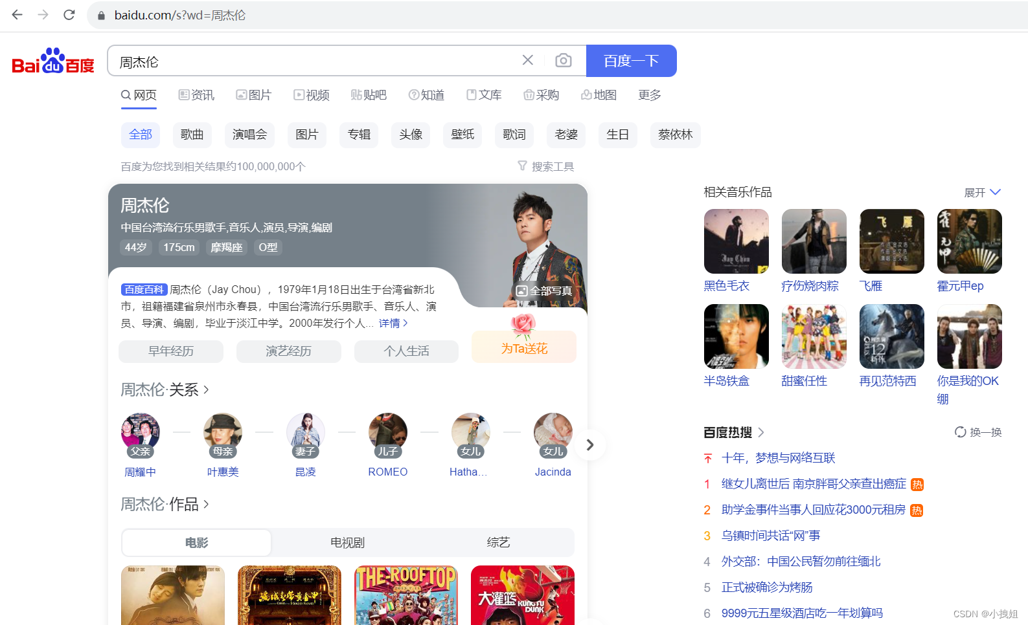This screenshot has width=1028, height=625.
Task: Select the 综艺 works tab
Action: [x=498, y=543]
